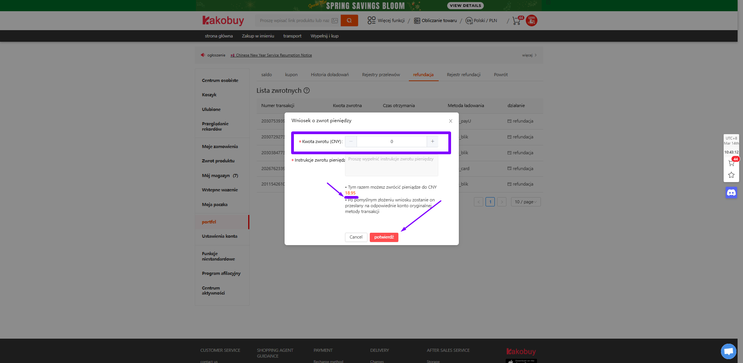Open the Obliczanie towaru calculator icon

416,20
